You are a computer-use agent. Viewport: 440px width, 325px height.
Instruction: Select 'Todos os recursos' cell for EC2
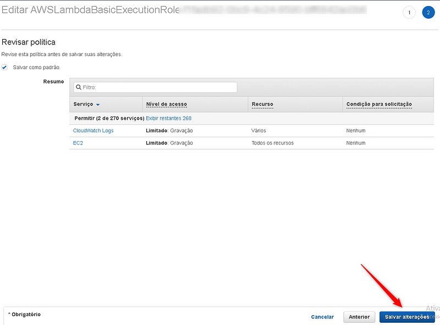click(x=272, y=143)
